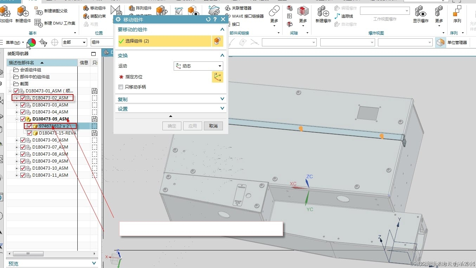Image resolution: width=476 pixels, height=268 pixels.
Task: Activate the 移动组件 command
Action: click(x=95, y=8)
